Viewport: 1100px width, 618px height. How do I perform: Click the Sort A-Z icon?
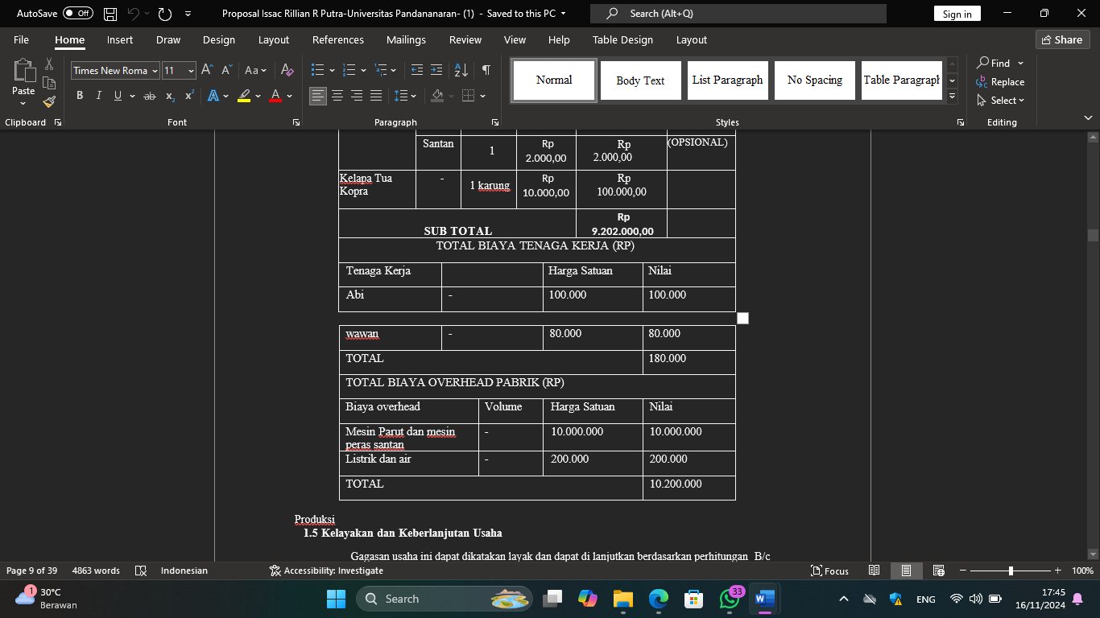click(x=461, y=70)
